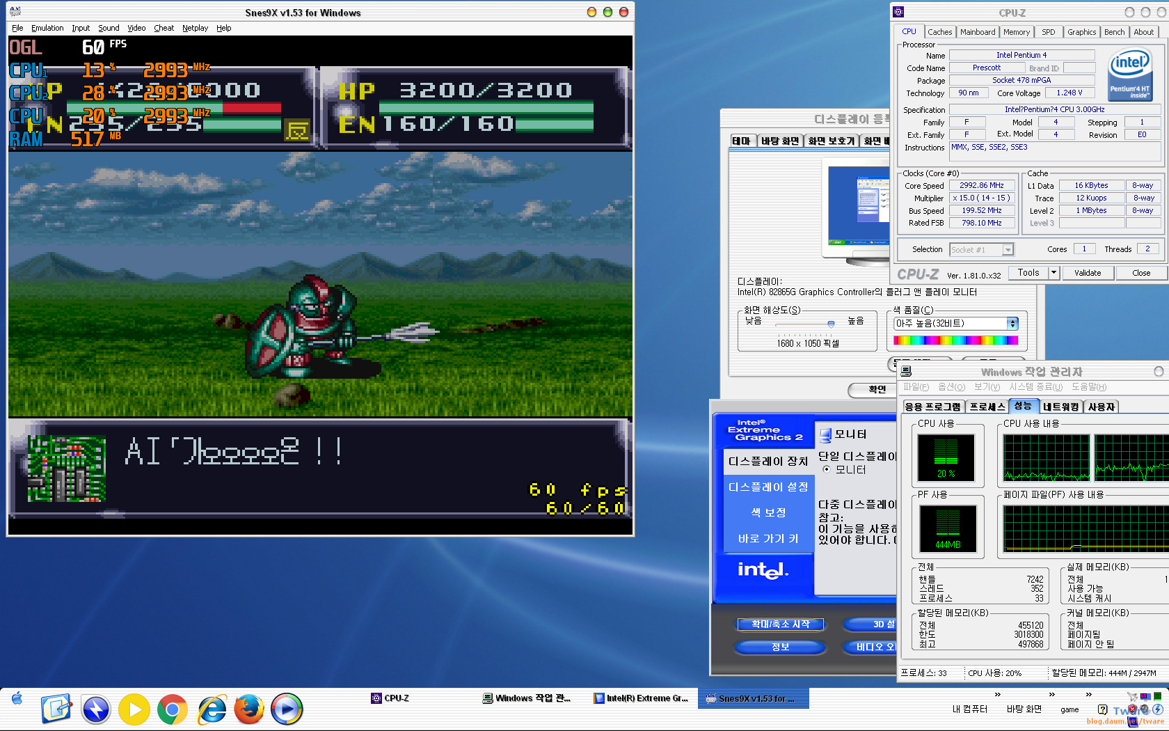Click the circuit board portrait in game dialog

66,469
